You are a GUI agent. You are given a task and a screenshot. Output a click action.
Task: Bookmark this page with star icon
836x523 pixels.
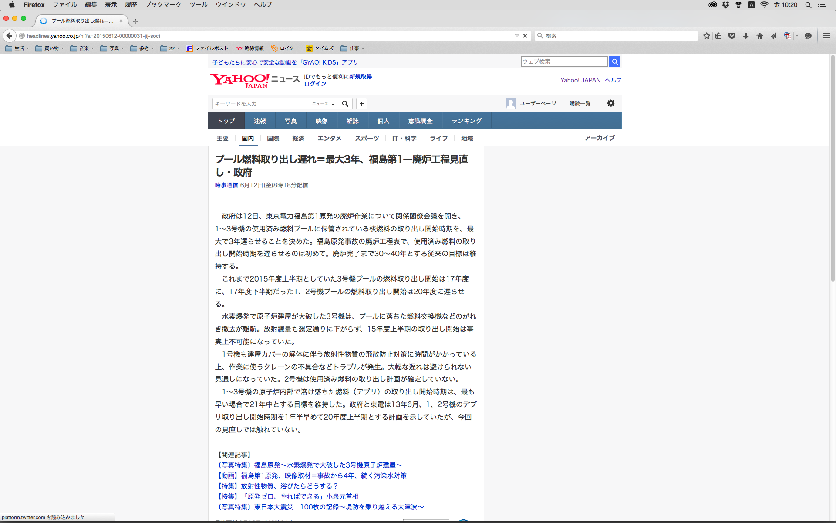[706, 36]
